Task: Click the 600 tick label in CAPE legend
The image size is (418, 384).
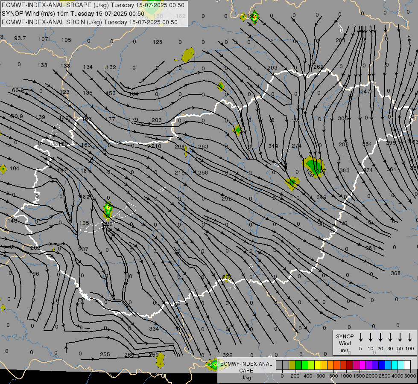Action: tap(321, 376)
